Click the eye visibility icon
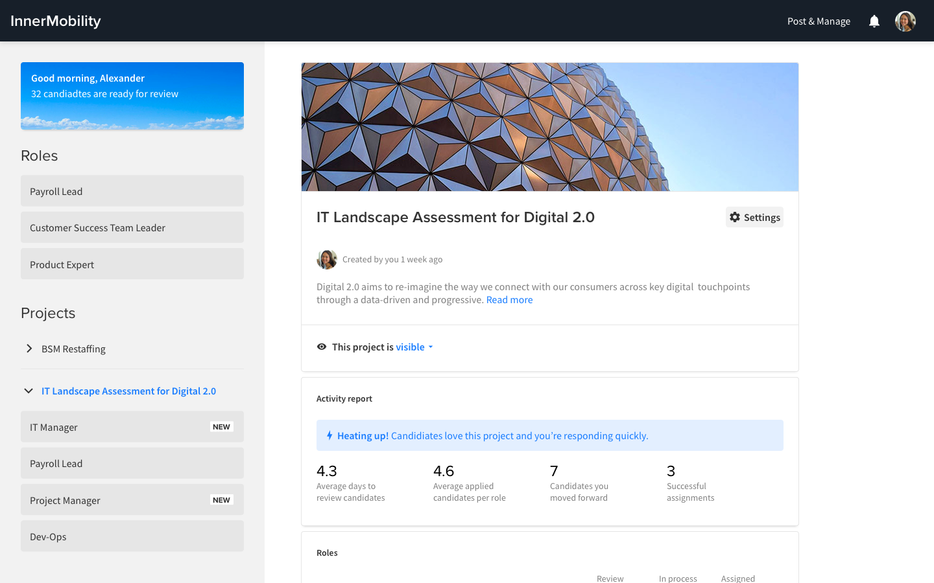 (322, 347)
